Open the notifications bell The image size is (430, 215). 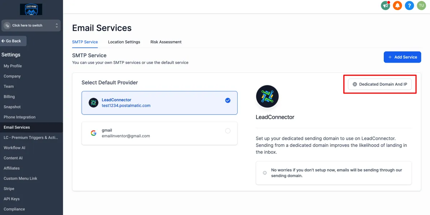[397, 6]
